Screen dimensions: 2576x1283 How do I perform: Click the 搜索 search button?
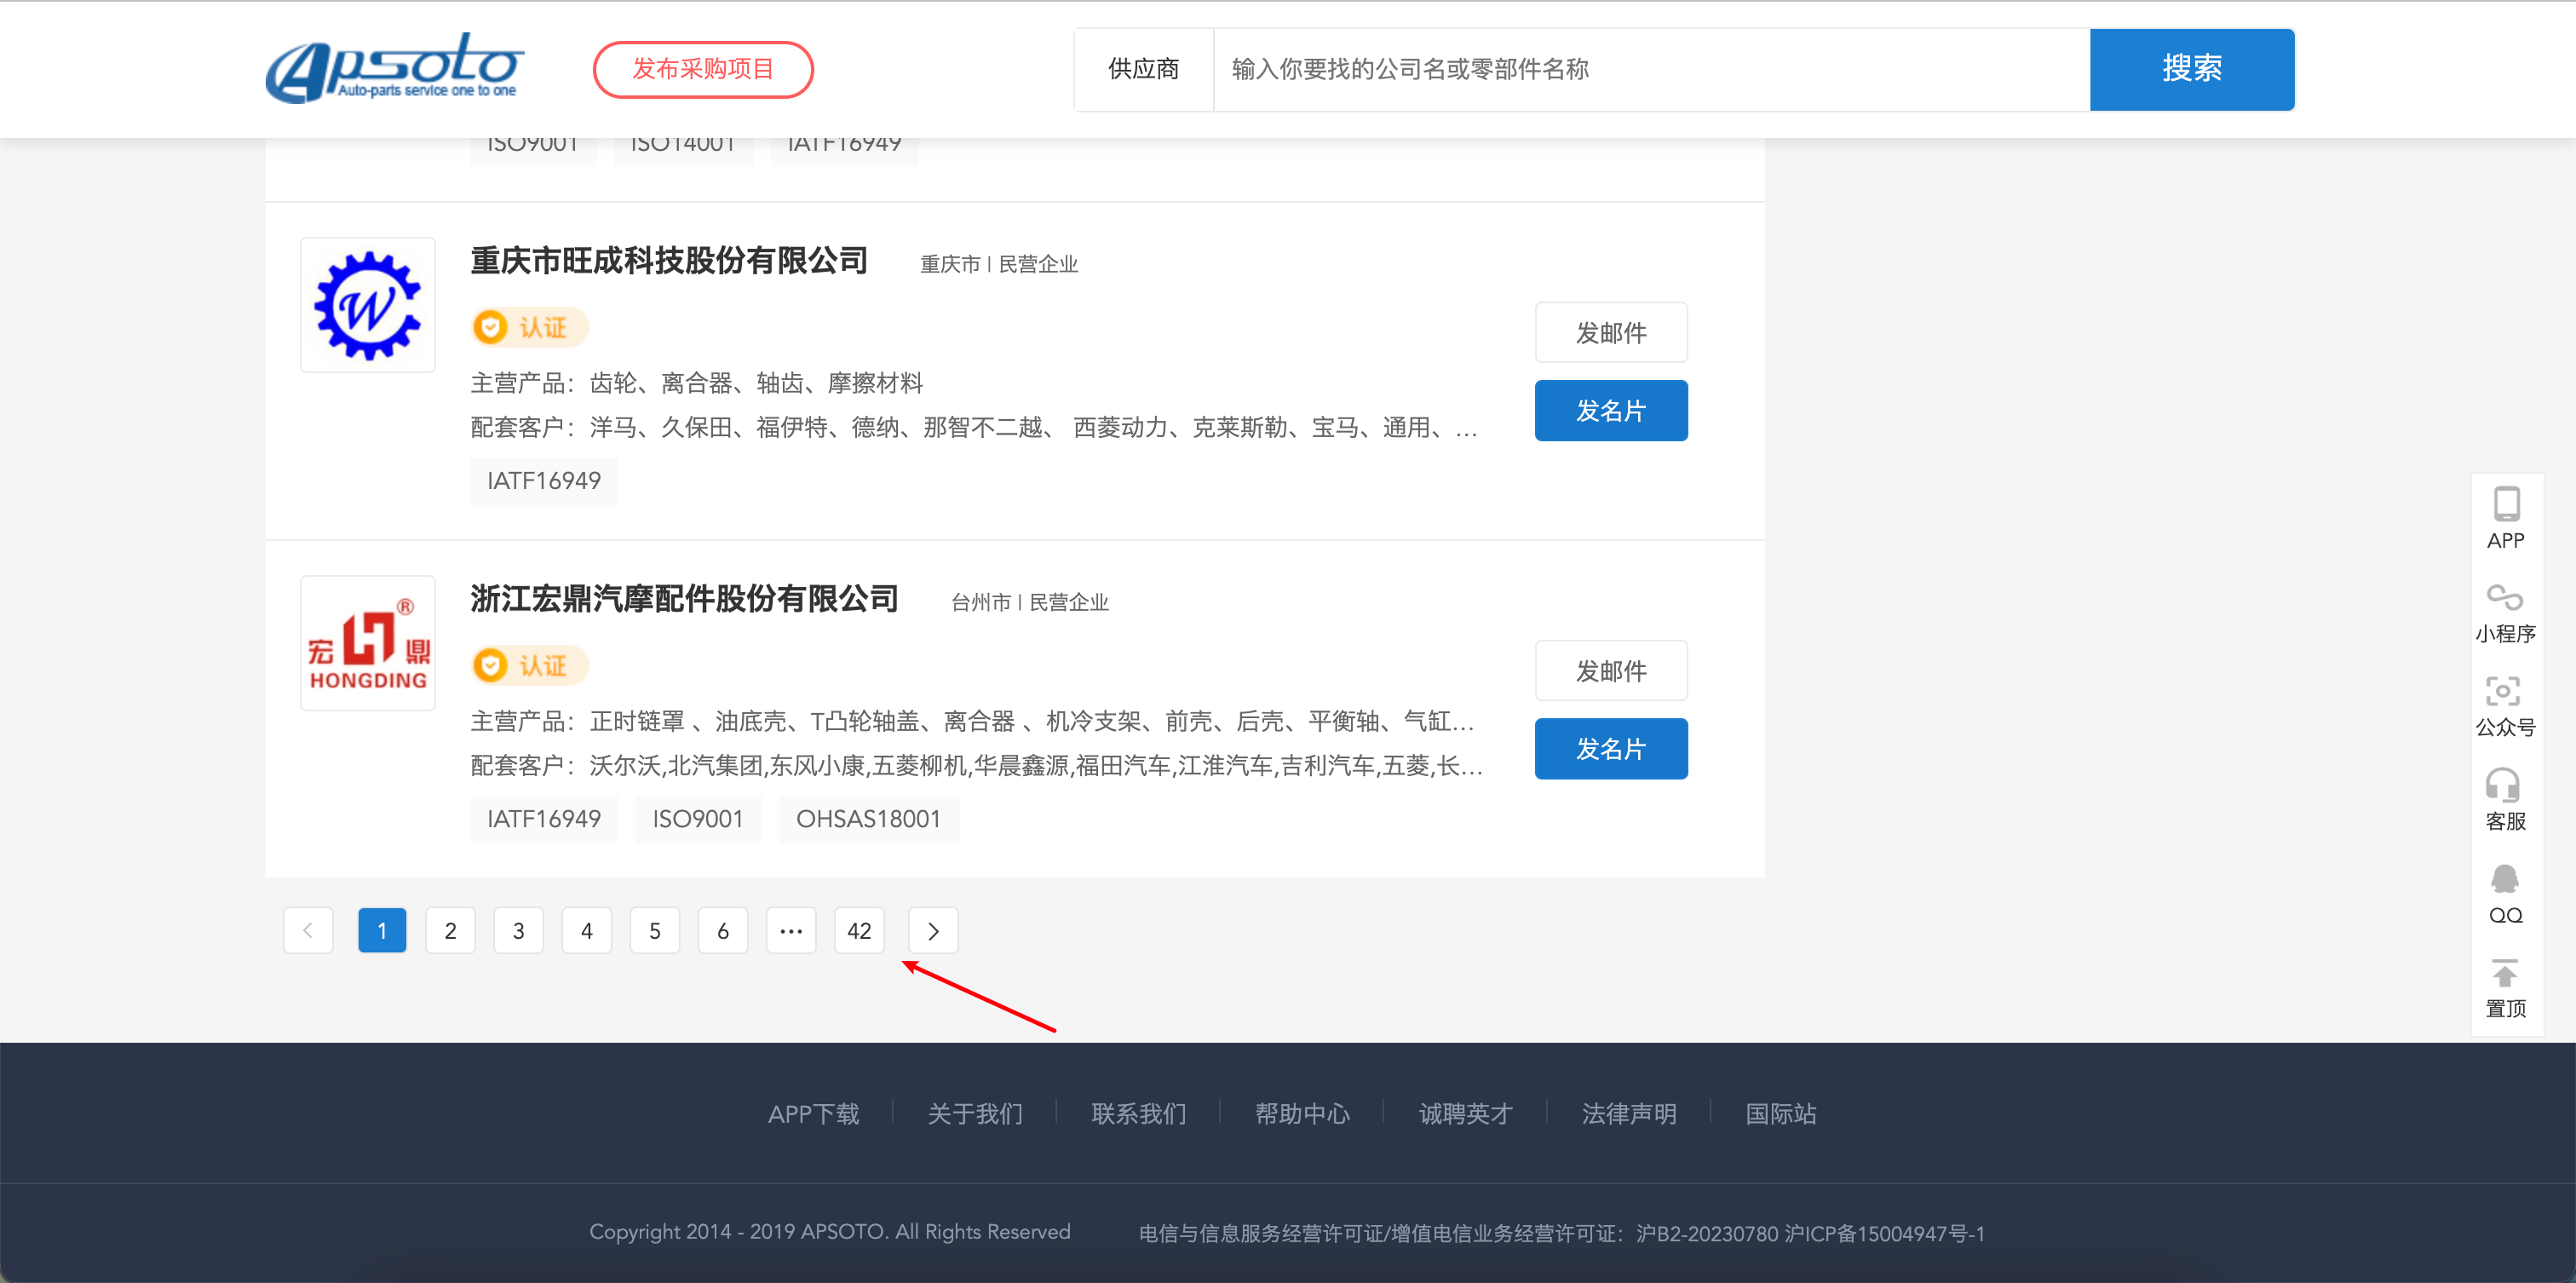2192,69
